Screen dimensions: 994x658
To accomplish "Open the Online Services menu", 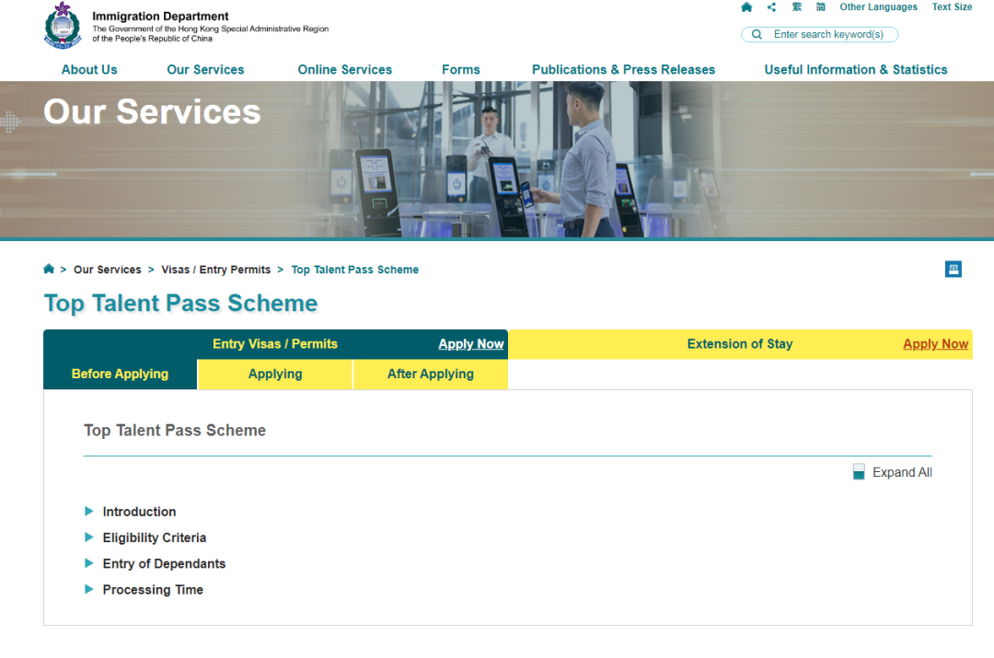I will (344, 70).
